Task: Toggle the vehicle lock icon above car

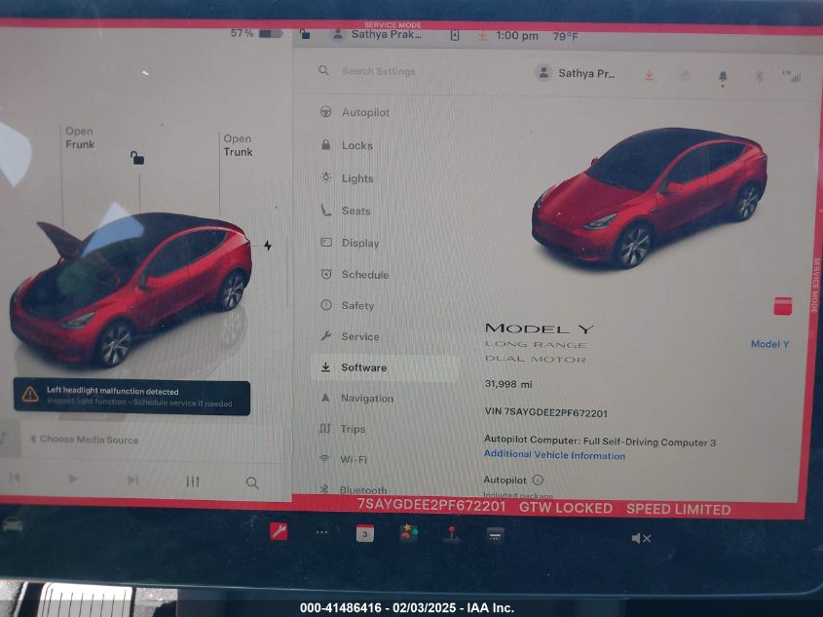Action: 137,158
